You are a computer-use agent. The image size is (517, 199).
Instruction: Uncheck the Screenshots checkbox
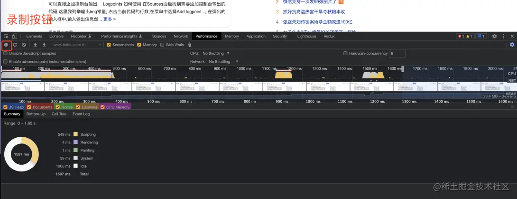click(109, 45)
